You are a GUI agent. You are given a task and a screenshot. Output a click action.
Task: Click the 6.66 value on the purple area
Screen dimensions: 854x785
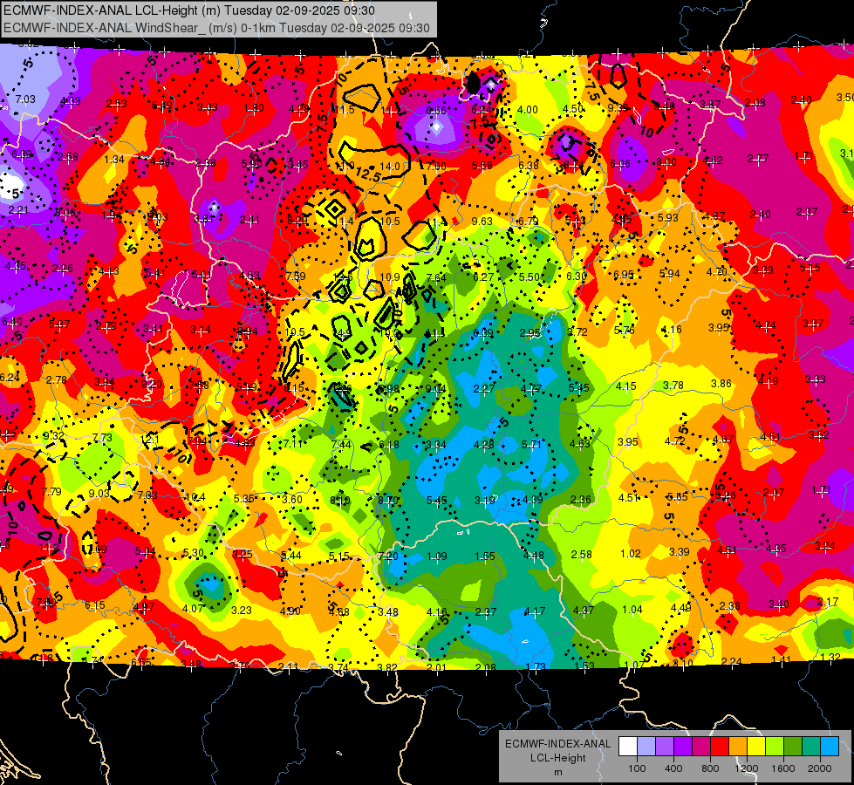tap(435, 111)
